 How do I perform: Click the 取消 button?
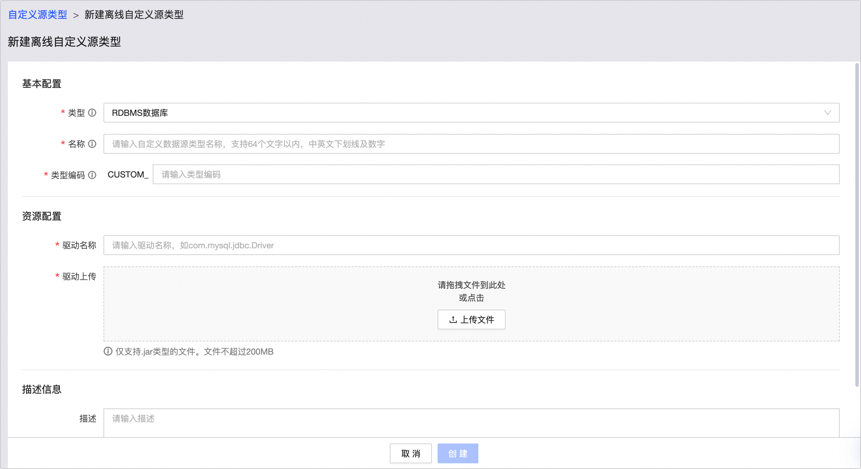(411, 453)
